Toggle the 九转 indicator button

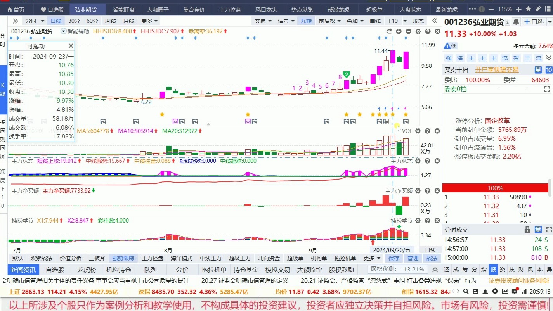(306, 21)
